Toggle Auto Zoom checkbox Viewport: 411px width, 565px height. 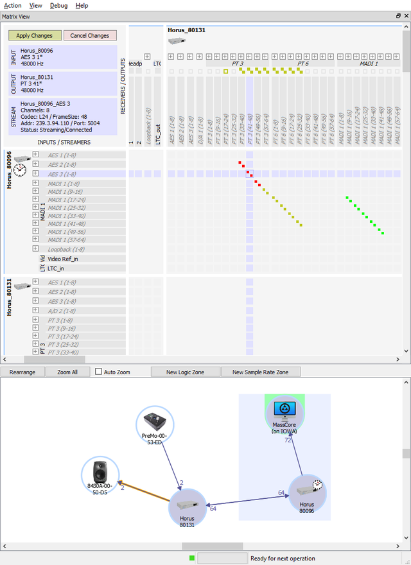click(98, 372)
